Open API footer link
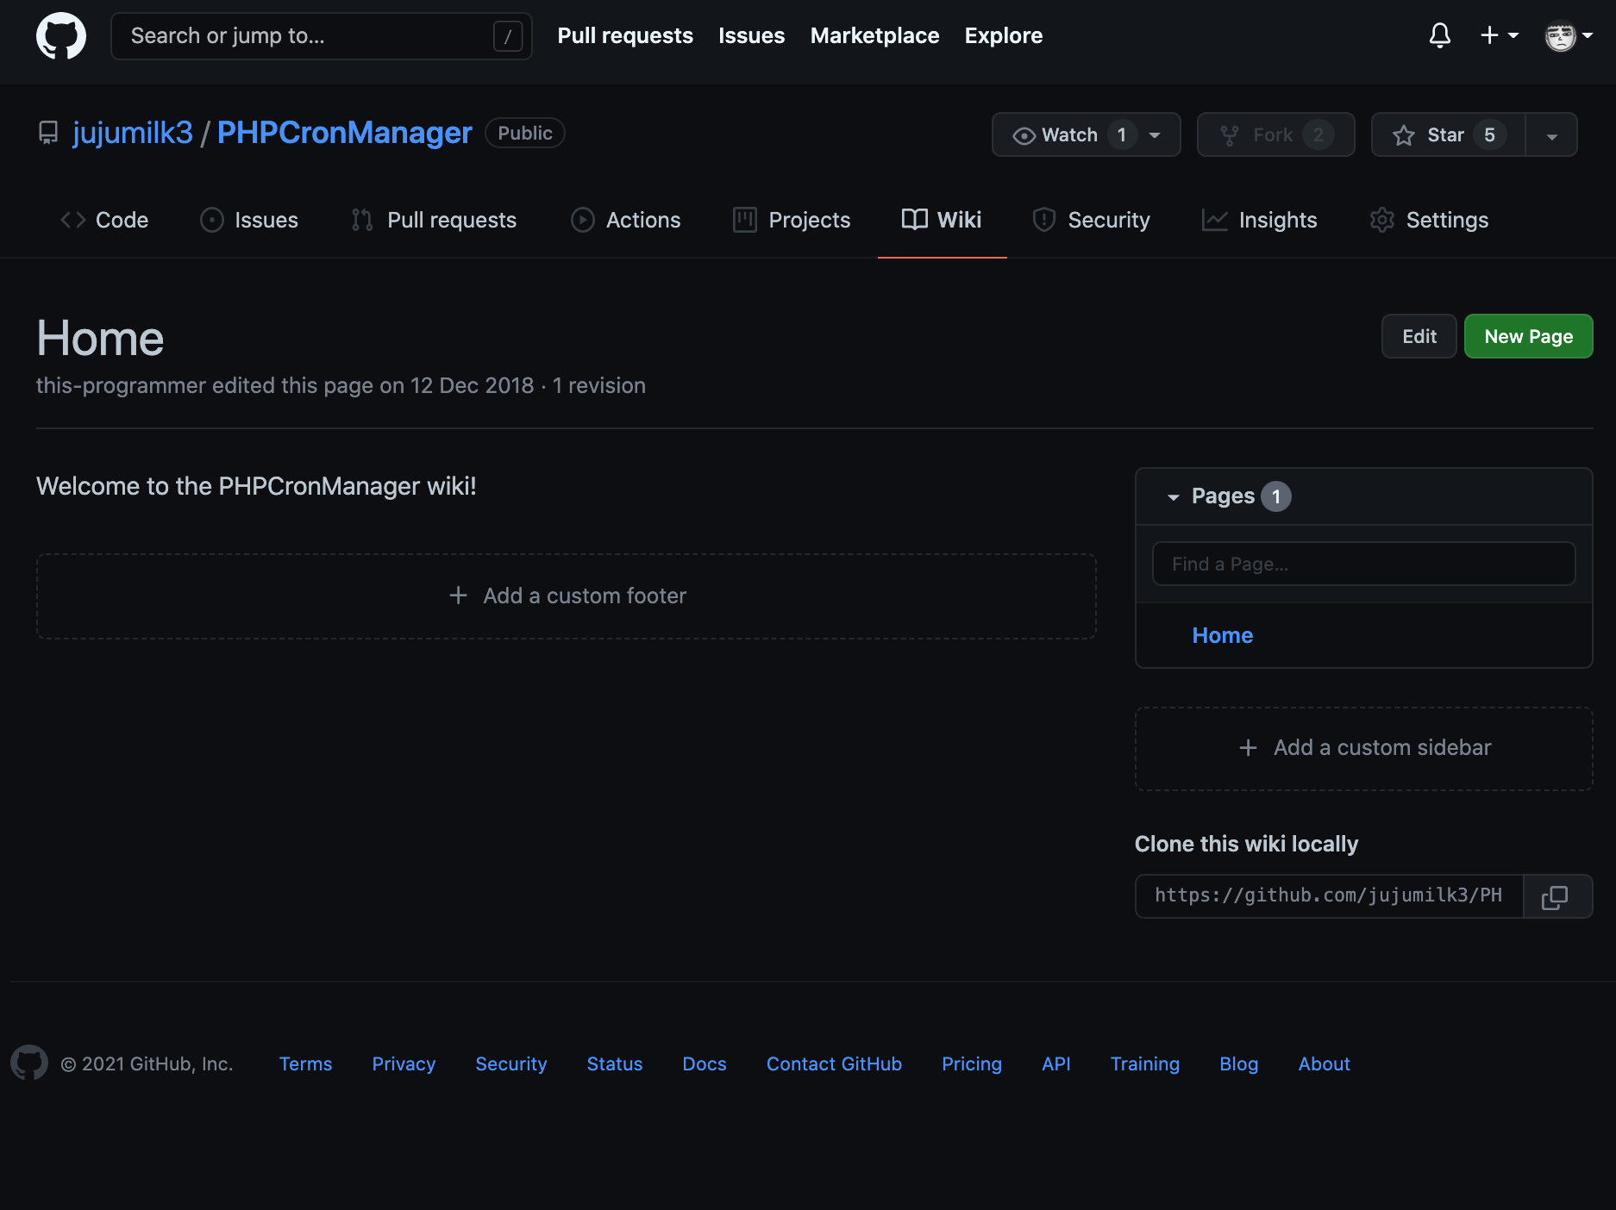This screenshot has width=1616, height=1210. pos(1056,1063)
